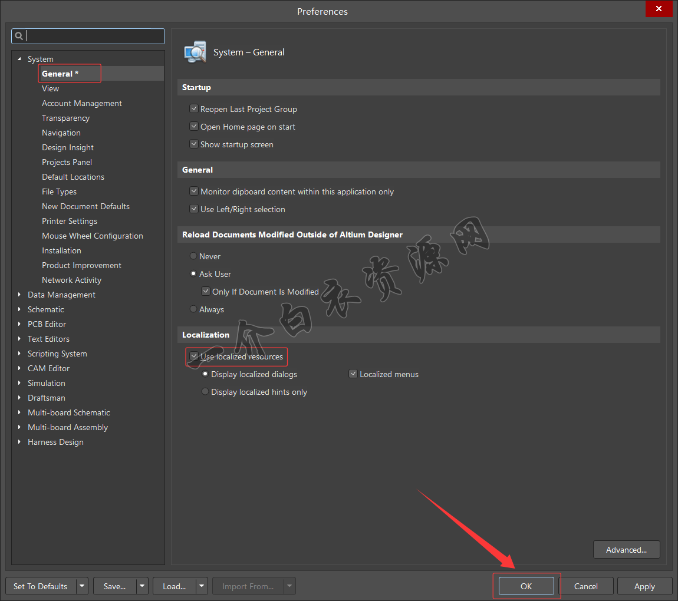Open the Advanced settings button
Viewport: 678px width, 601px height.
coord(626,550)
